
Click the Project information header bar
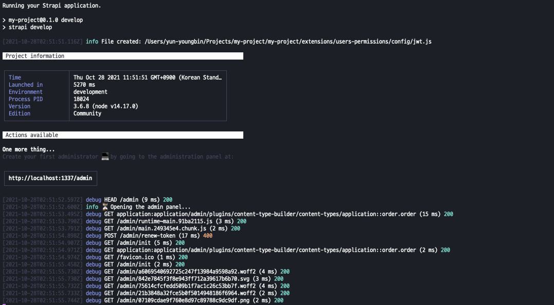[123, 56]
